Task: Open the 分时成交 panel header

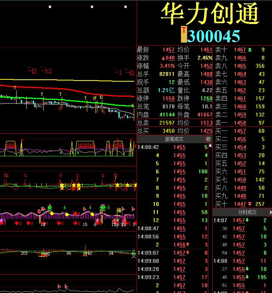Action: (x=247, y=212)
